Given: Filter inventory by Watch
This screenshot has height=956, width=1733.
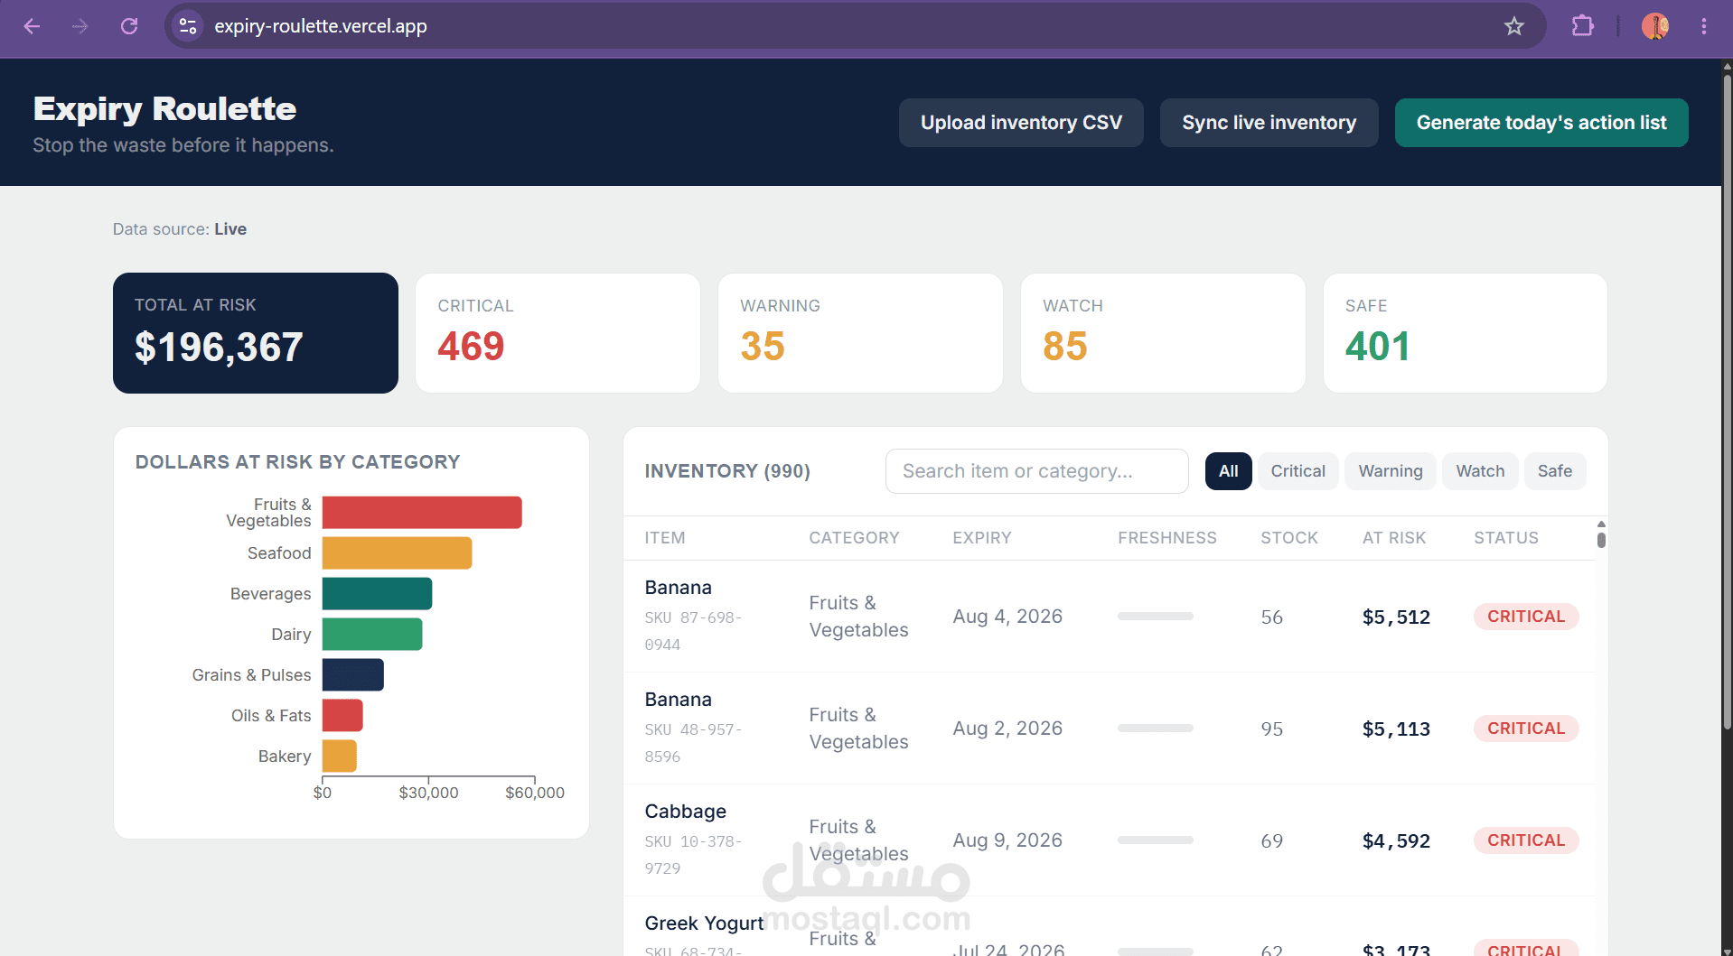Looking at the screenshot, I should [1480, 471].
